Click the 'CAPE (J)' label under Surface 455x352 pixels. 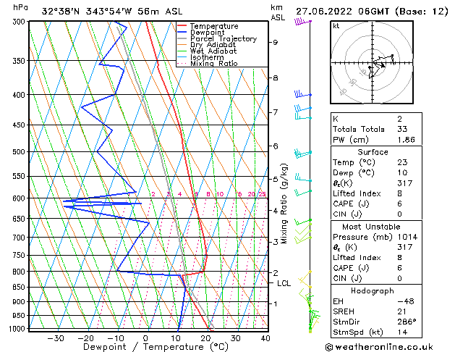click(x=351, y=204)
